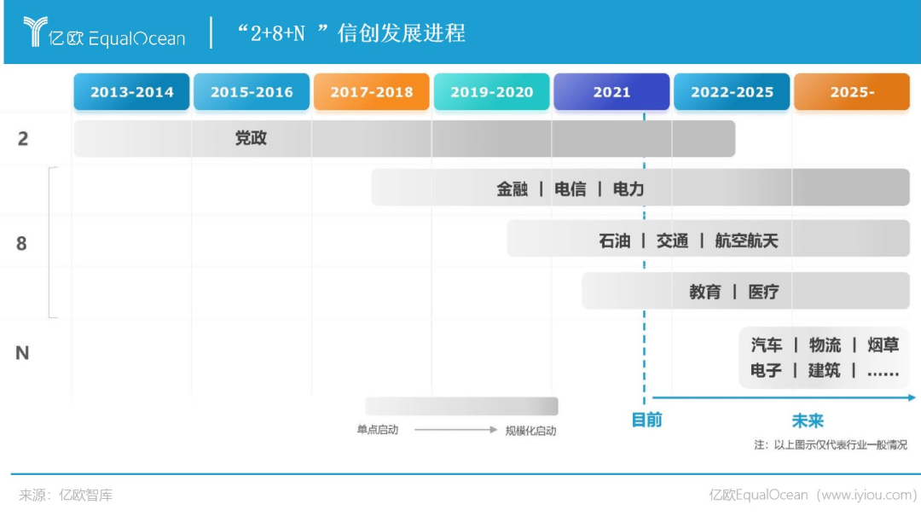Click the row label N
The height and width of the screenshot is (516, 921).
22,353
